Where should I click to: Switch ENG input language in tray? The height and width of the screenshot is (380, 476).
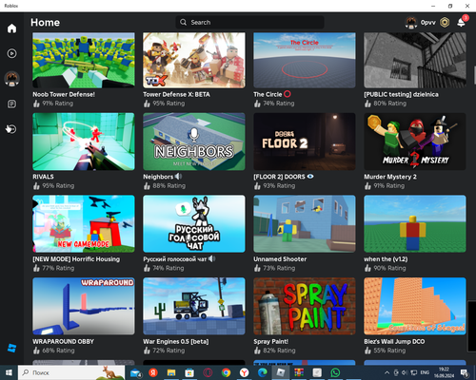click(425, 372)
